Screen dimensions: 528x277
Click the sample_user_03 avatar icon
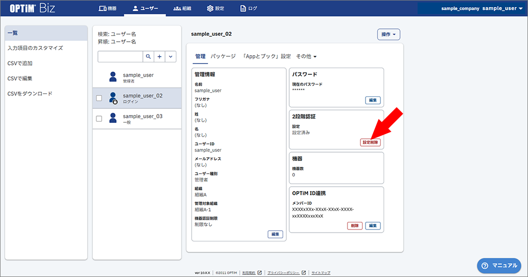tap(113, 118)
